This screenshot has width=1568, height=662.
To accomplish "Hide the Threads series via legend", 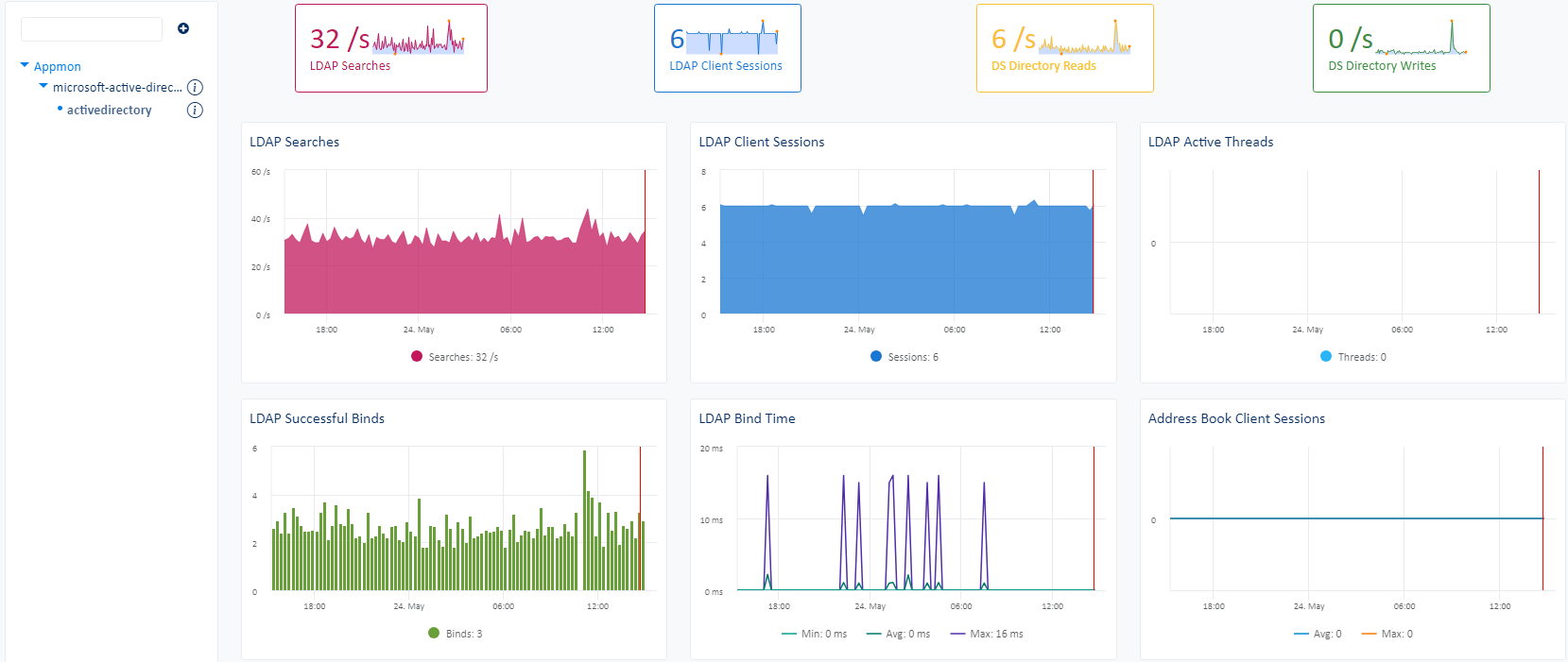I will click(x=1326, y=357).
